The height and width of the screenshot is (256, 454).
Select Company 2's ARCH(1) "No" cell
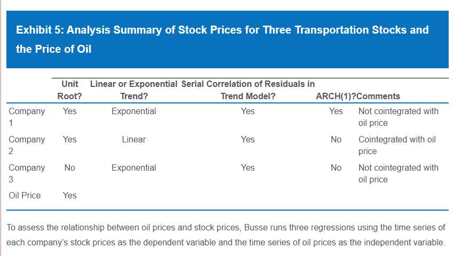tap(336, 139)
